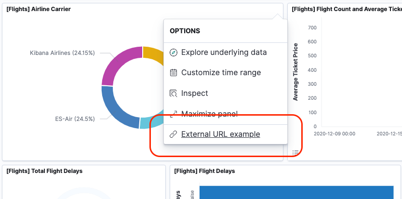Click the ES-Air (24.5%) label
Viewport: 402px width, 199px height.
click(75, 119)
